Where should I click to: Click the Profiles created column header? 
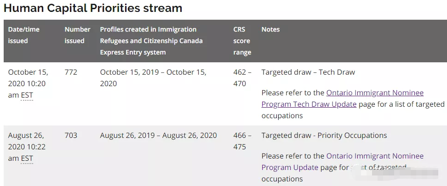click(151, 41)
